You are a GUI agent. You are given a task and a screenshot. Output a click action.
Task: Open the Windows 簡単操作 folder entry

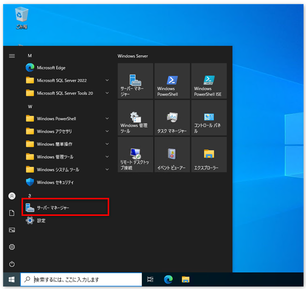[66, 144]
